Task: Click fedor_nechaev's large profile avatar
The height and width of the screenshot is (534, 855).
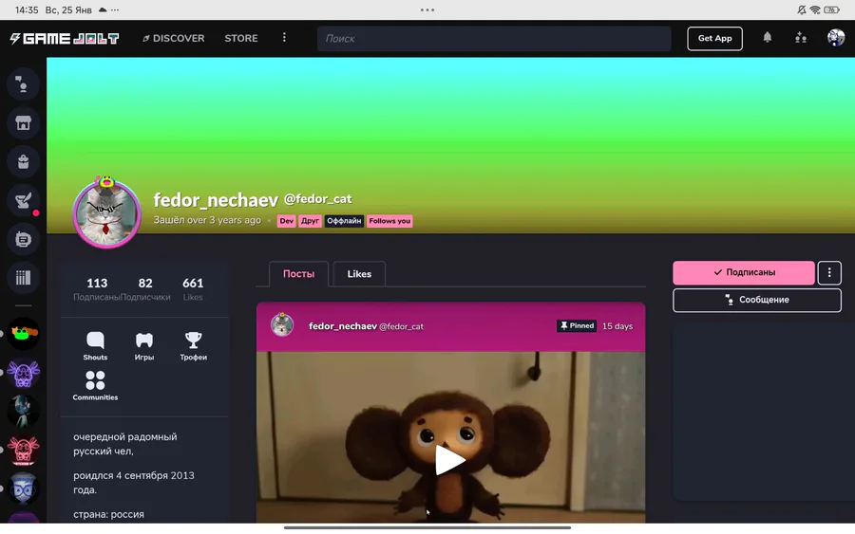Action: 106,214
